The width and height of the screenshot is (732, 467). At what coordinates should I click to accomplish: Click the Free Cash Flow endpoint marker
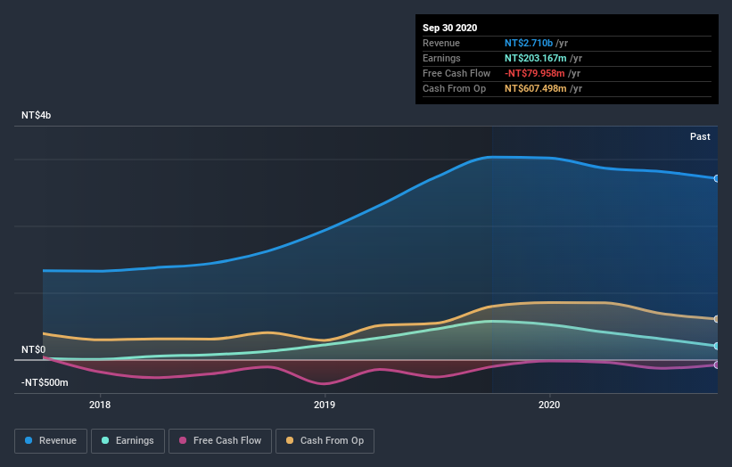point(716,365)
